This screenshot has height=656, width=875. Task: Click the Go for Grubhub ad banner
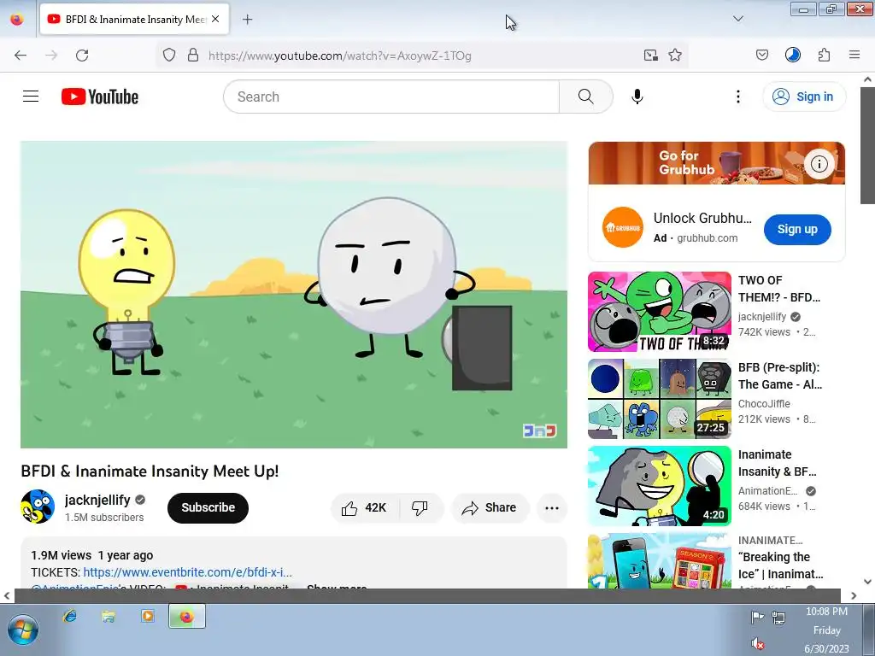(x=717, y=163)
